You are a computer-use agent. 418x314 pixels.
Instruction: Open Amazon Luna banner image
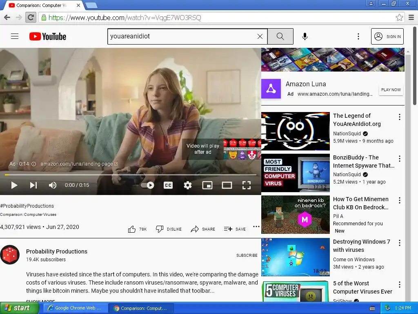[333, 60]
